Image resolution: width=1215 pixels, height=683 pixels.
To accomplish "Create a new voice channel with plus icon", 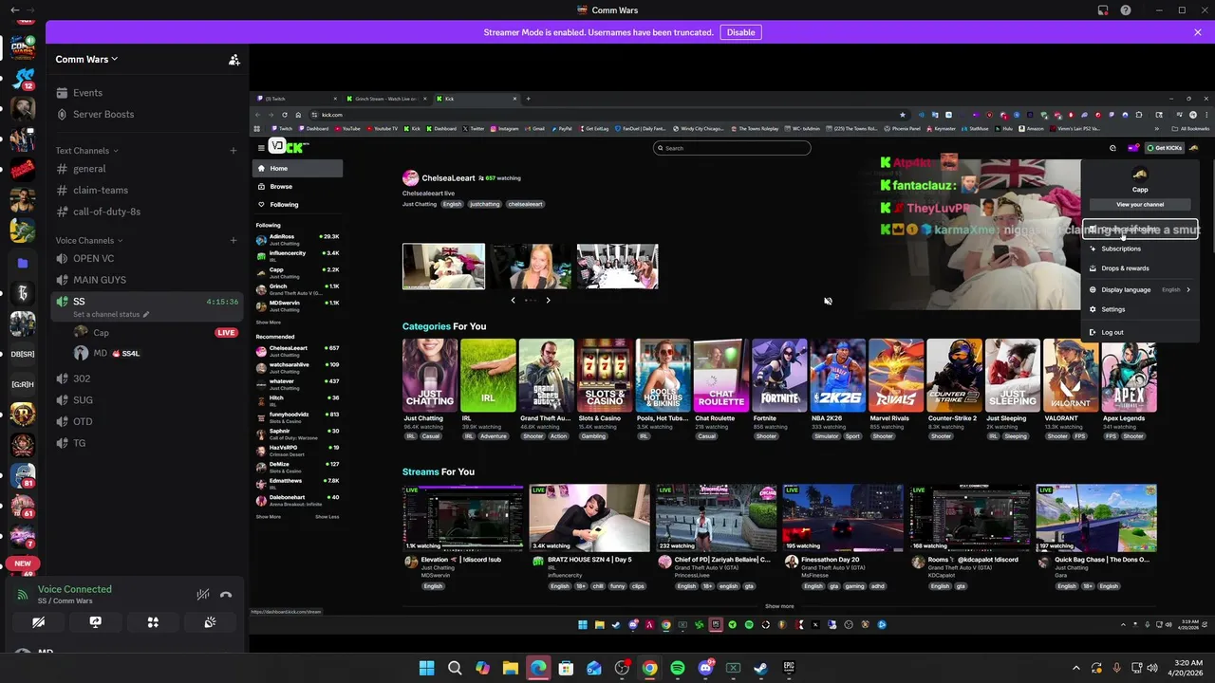I will tap(234, 240).
